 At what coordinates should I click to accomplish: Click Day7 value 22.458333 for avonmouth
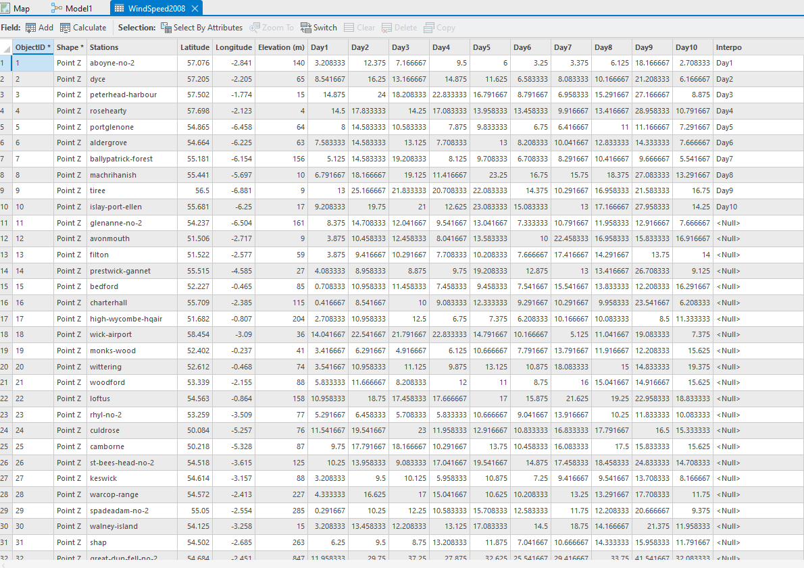tap(571, 238)
